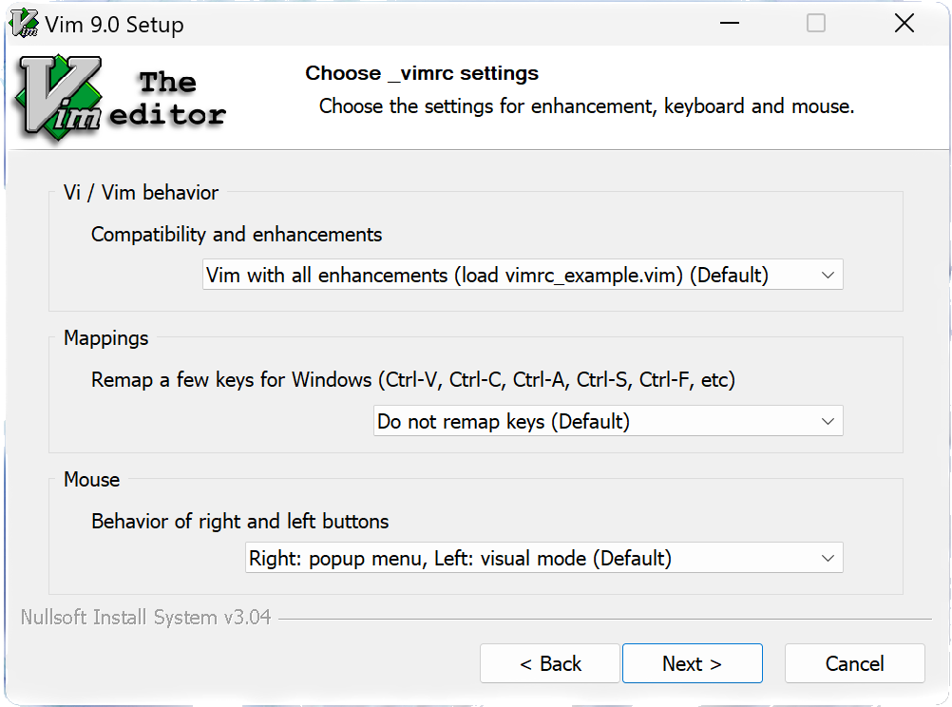Proceed with the Next button
The width and height of the screenshot is (952, 707).
pos(692,663)
